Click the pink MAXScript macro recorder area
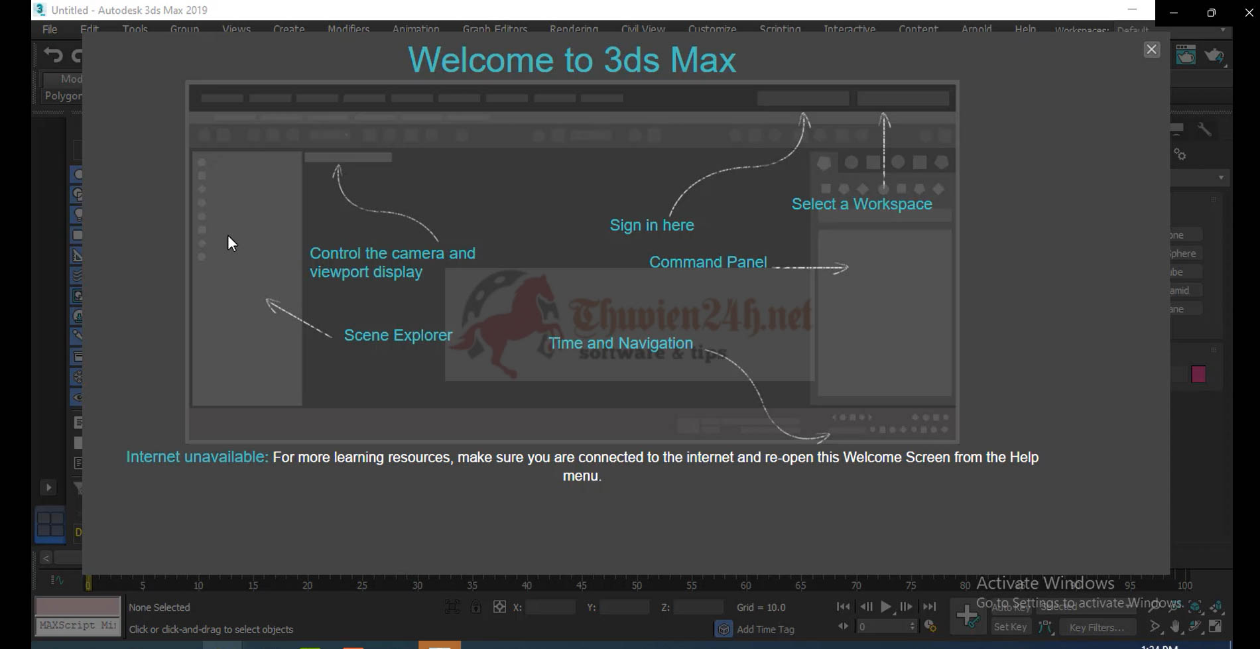 (78, 606)
